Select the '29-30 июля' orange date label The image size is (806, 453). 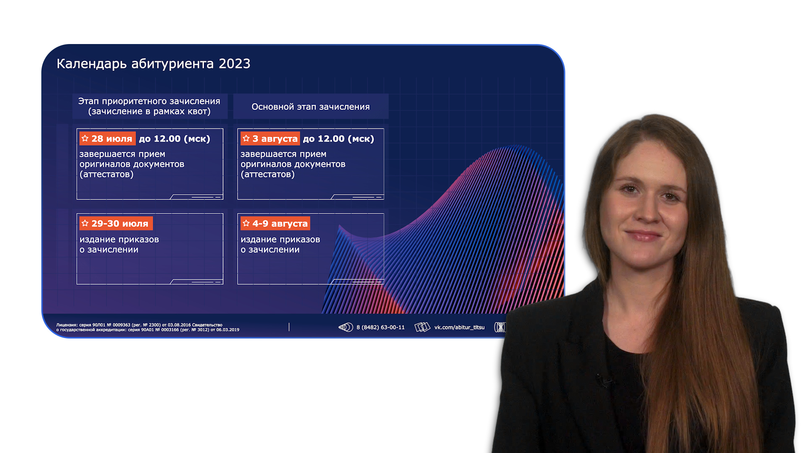click(x=120, y=224)
